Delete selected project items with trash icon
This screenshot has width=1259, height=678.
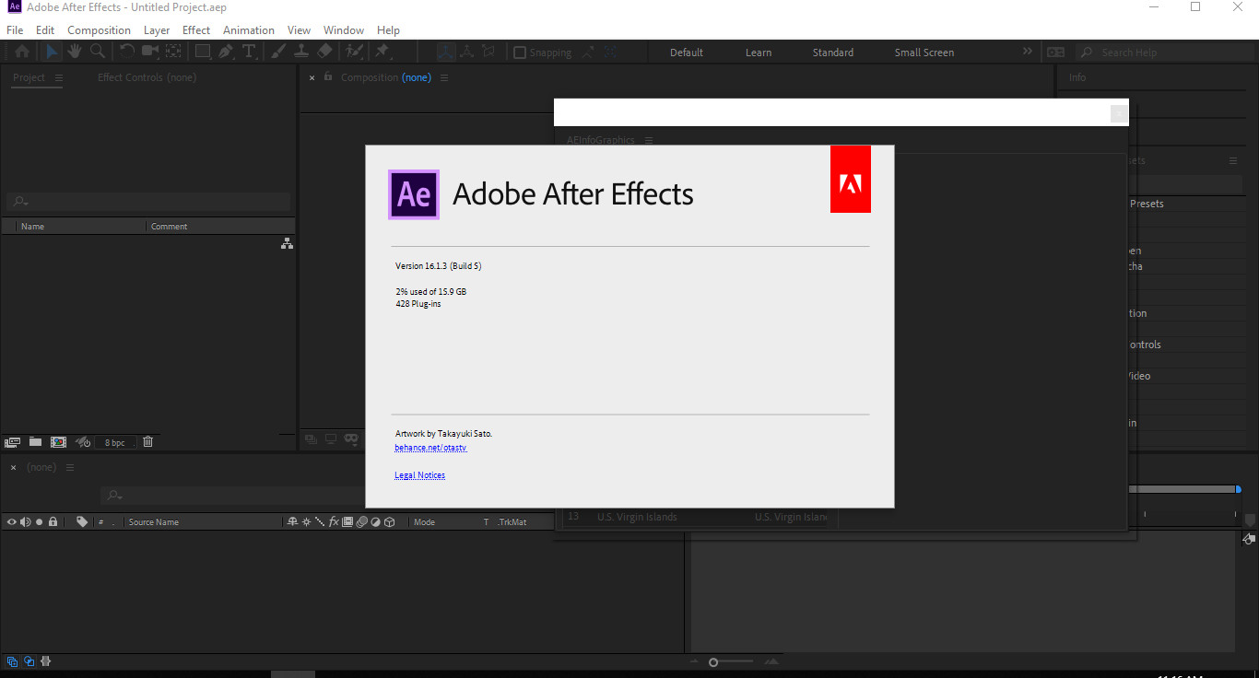point(147,442)
